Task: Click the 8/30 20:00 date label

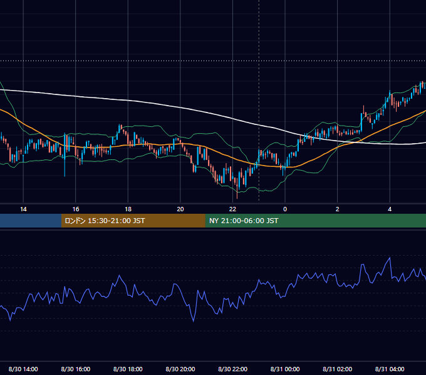Action: [x=180, y=369]
